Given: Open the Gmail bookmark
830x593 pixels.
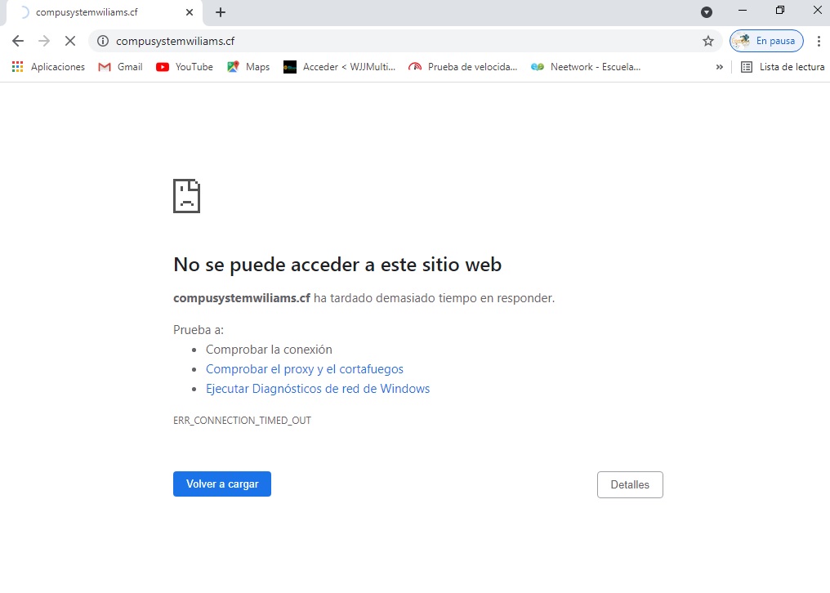Looking at the screenshot, I should 120,67.
